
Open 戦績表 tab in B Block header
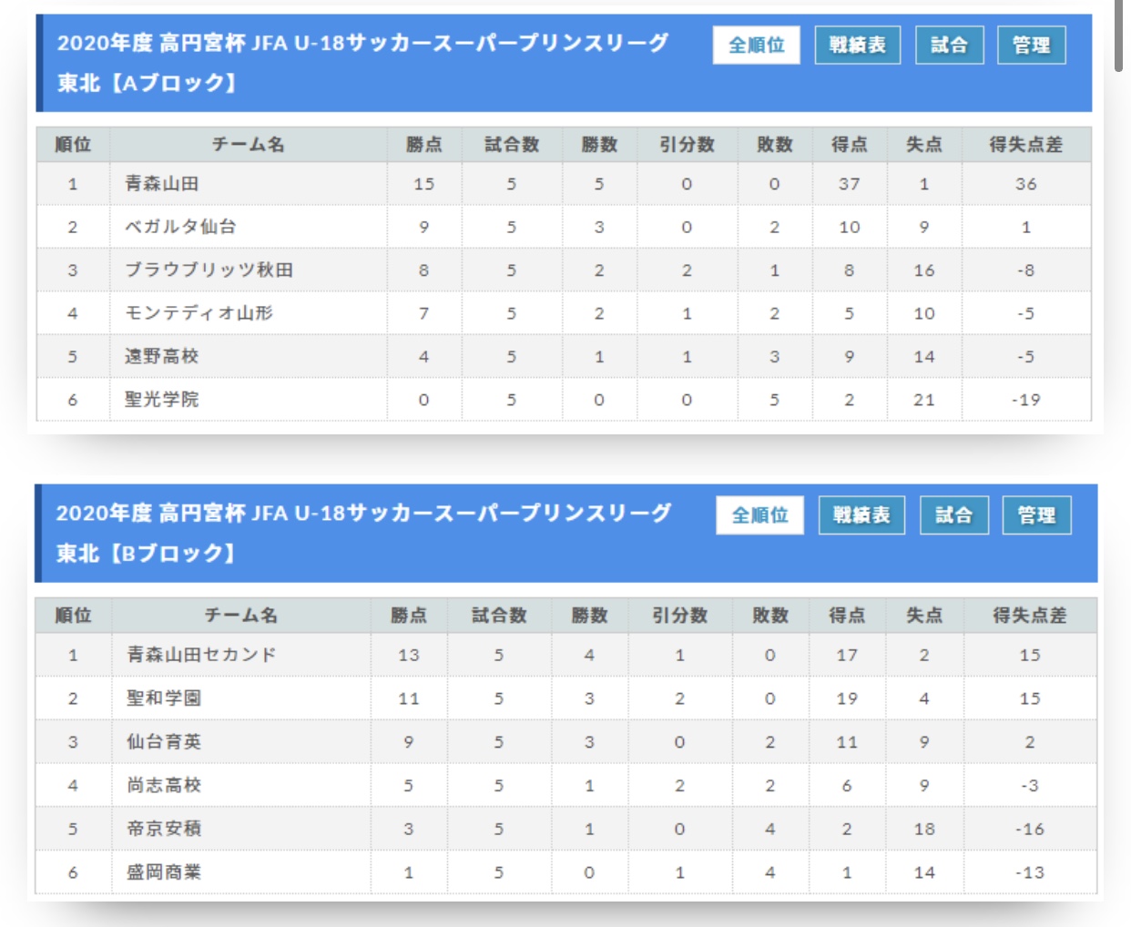coord(861,515)
